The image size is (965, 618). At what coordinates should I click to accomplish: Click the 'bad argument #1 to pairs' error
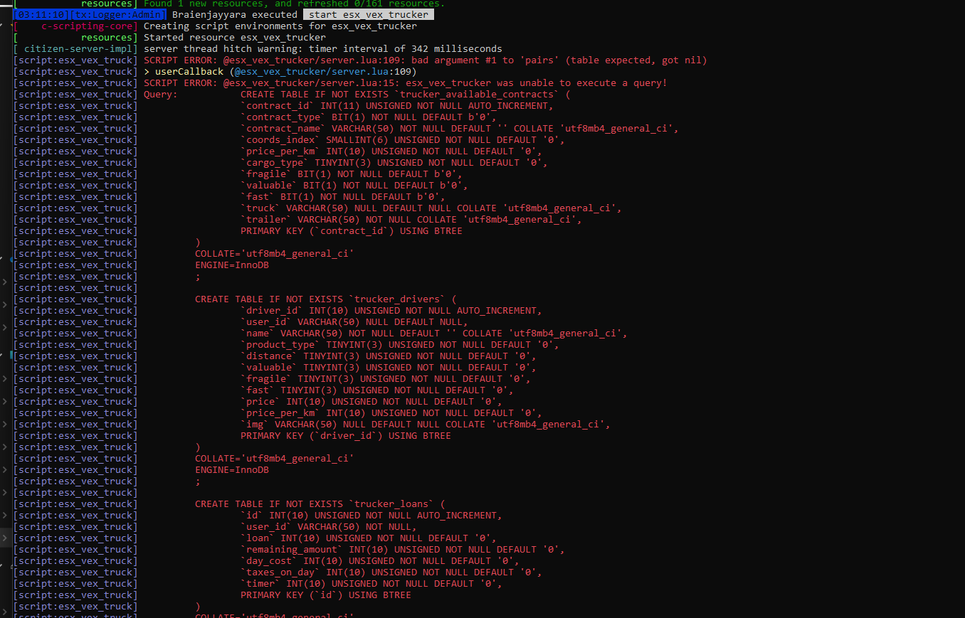[426, 60]
